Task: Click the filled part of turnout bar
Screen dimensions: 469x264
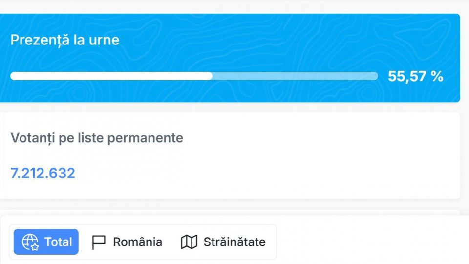Action: (111, 76)
